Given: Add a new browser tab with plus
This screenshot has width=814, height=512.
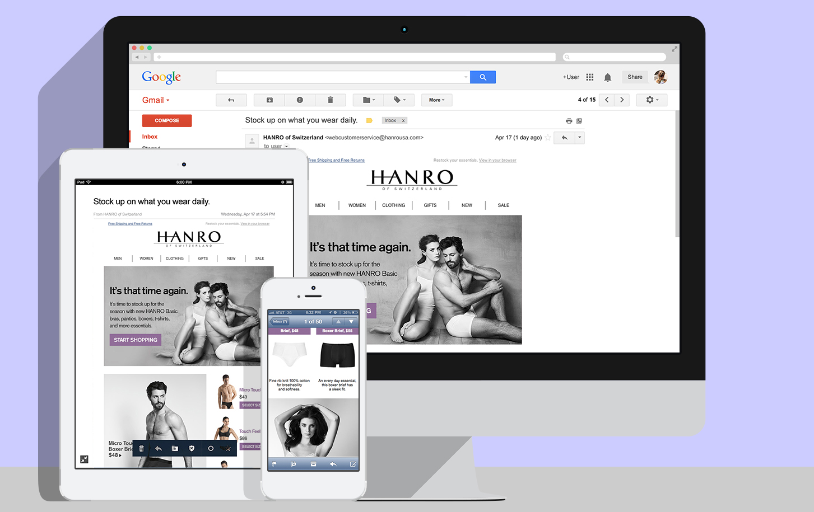Looking at the screenshot, I should coord(159,57).
